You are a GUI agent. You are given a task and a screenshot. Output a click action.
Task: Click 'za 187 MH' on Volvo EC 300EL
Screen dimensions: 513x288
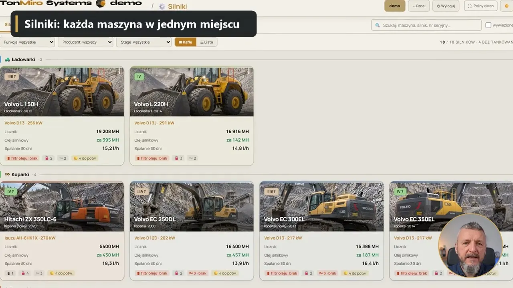368,255
